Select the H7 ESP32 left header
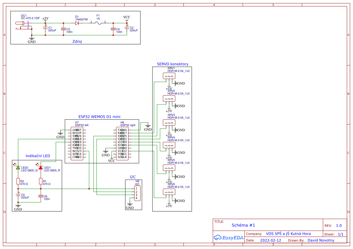This screenshot has width=353, height=249. coord(77,143)
